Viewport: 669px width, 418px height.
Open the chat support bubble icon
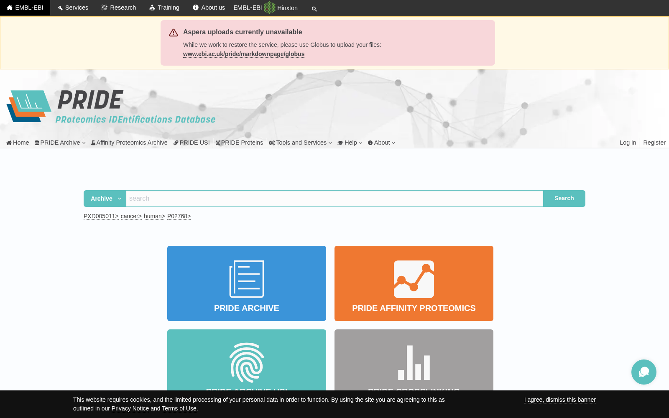(x=644, y=372)
